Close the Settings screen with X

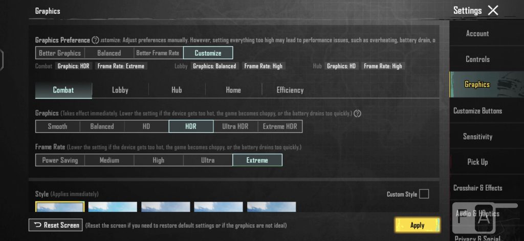click(493, 10)
